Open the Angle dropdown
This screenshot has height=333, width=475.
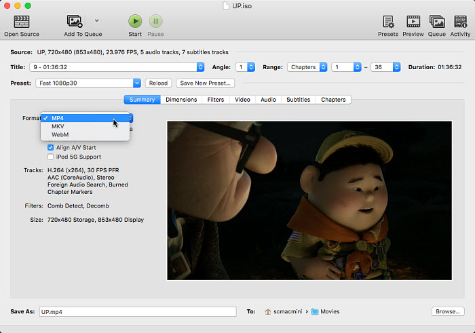click(x=246, y=67)
